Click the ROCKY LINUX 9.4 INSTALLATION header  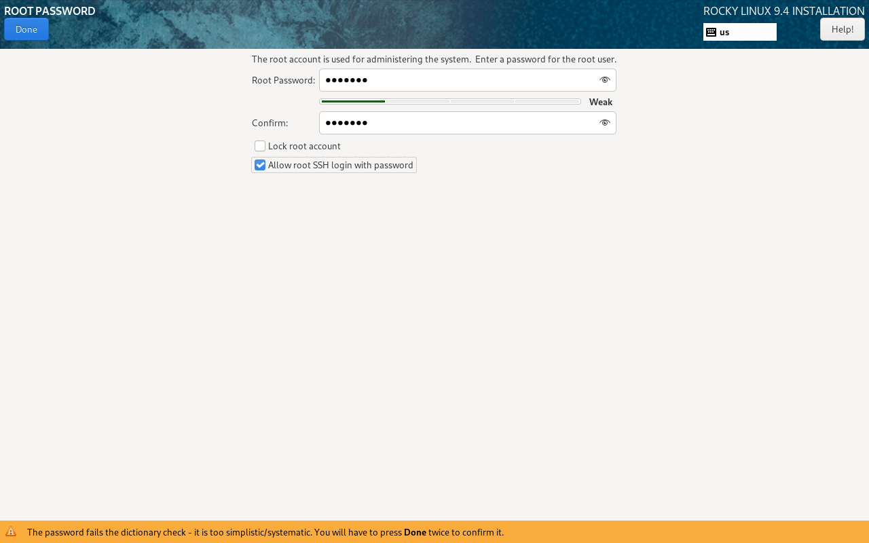(x=783, y=10)
